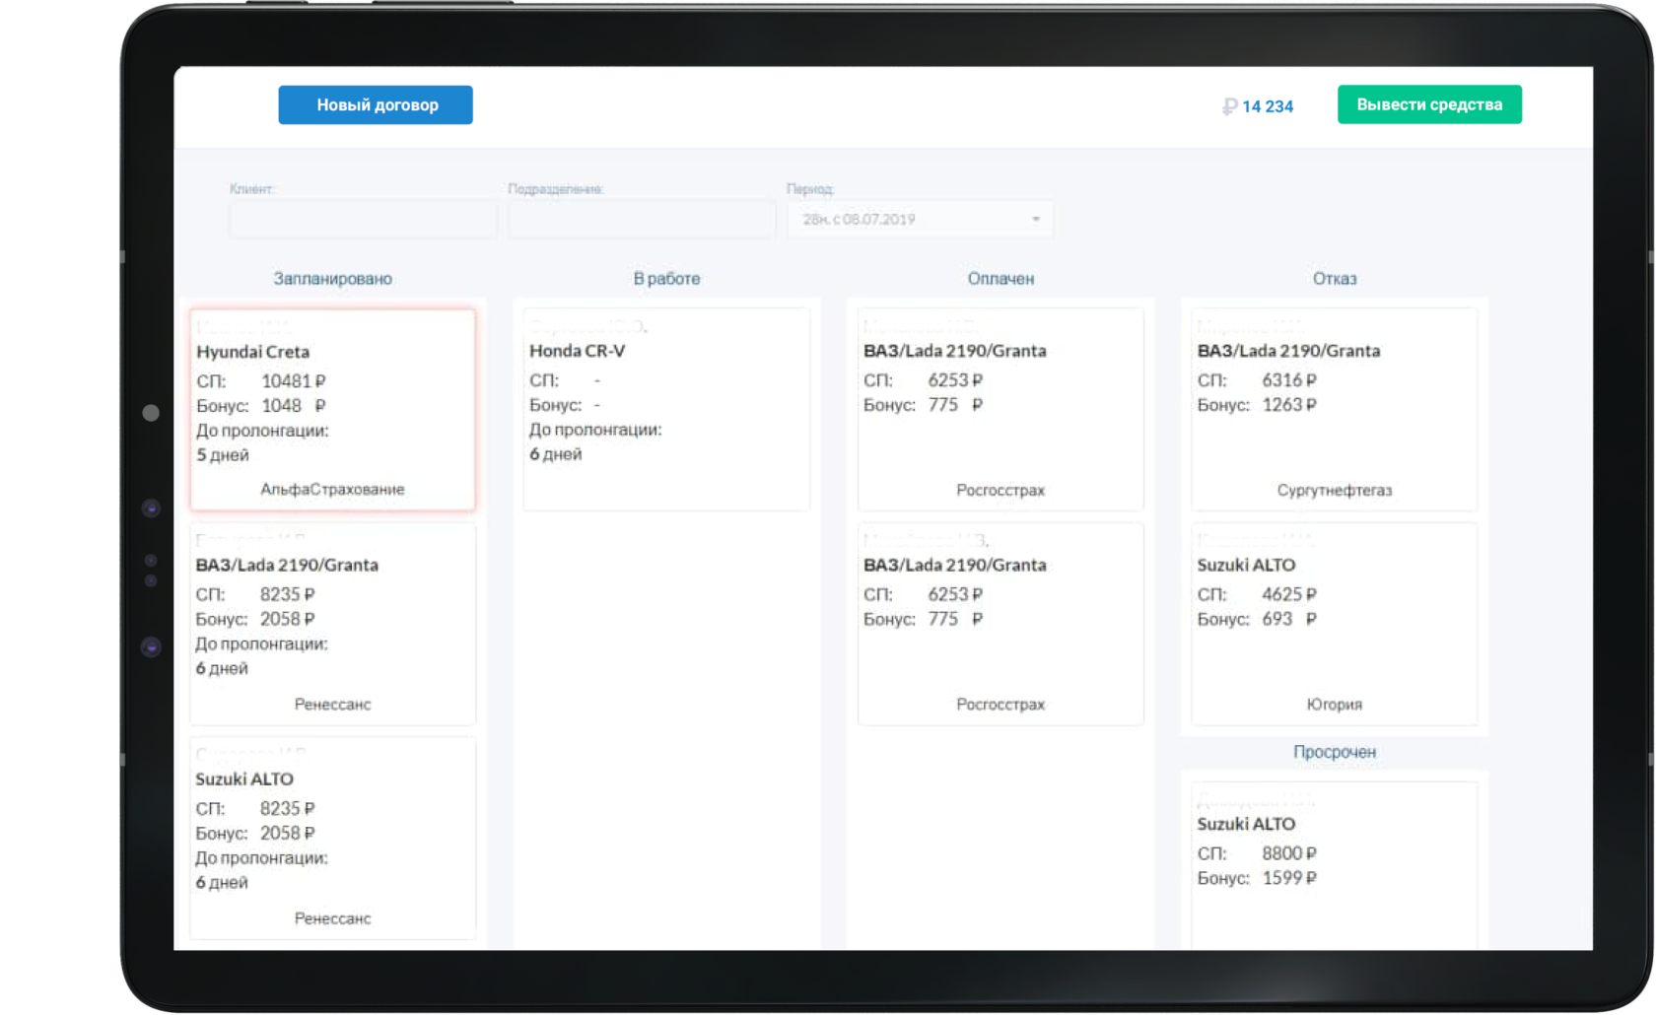Open the balance amount 14 234
This screenshot has width=1656, height=1015.
click(1268, 106)
